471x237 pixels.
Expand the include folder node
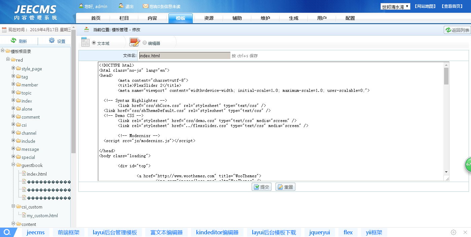pos(13,141)
